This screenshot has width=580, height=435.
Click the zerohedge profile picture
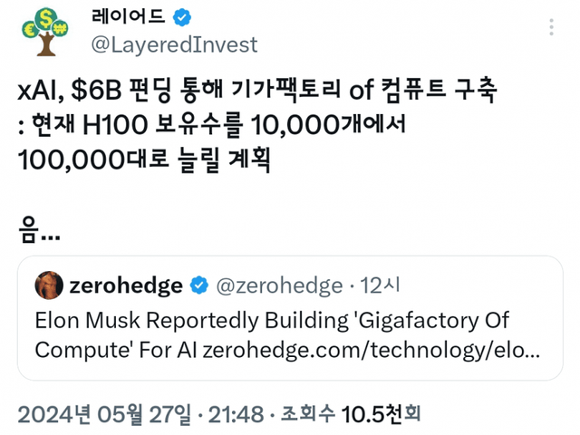(49, 285)
